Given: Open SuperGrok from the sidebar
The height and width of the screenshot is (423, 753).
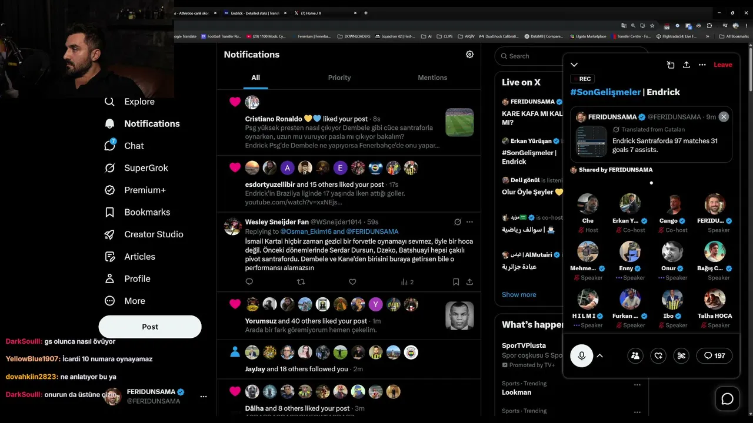Looking at the screenshot, I should coord(146,168).
